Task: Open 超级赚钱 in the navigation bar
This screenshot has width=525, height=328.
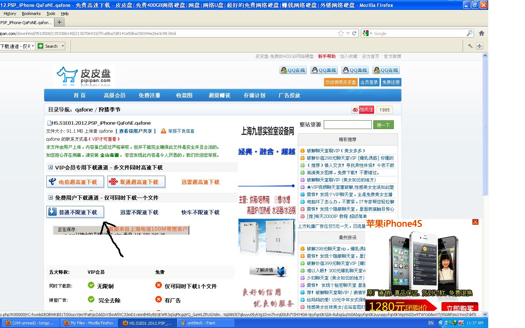Action: point(219,95)
